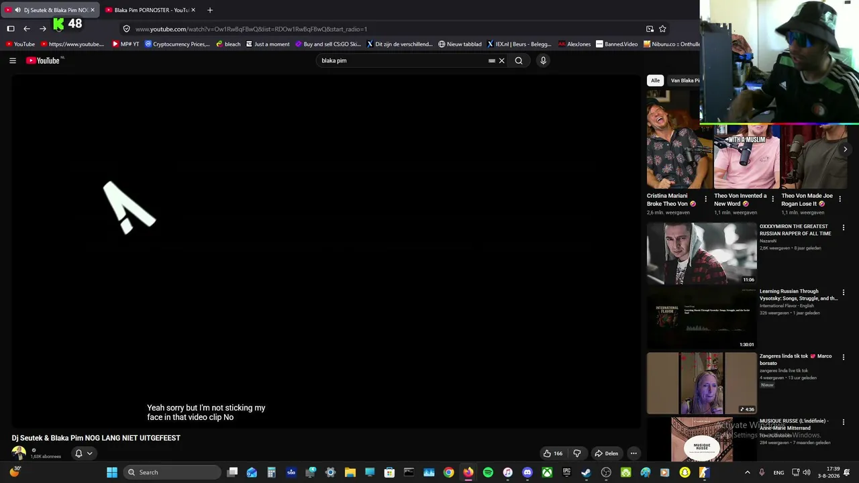Open Spotify from the taskbar

click(488, 472)
